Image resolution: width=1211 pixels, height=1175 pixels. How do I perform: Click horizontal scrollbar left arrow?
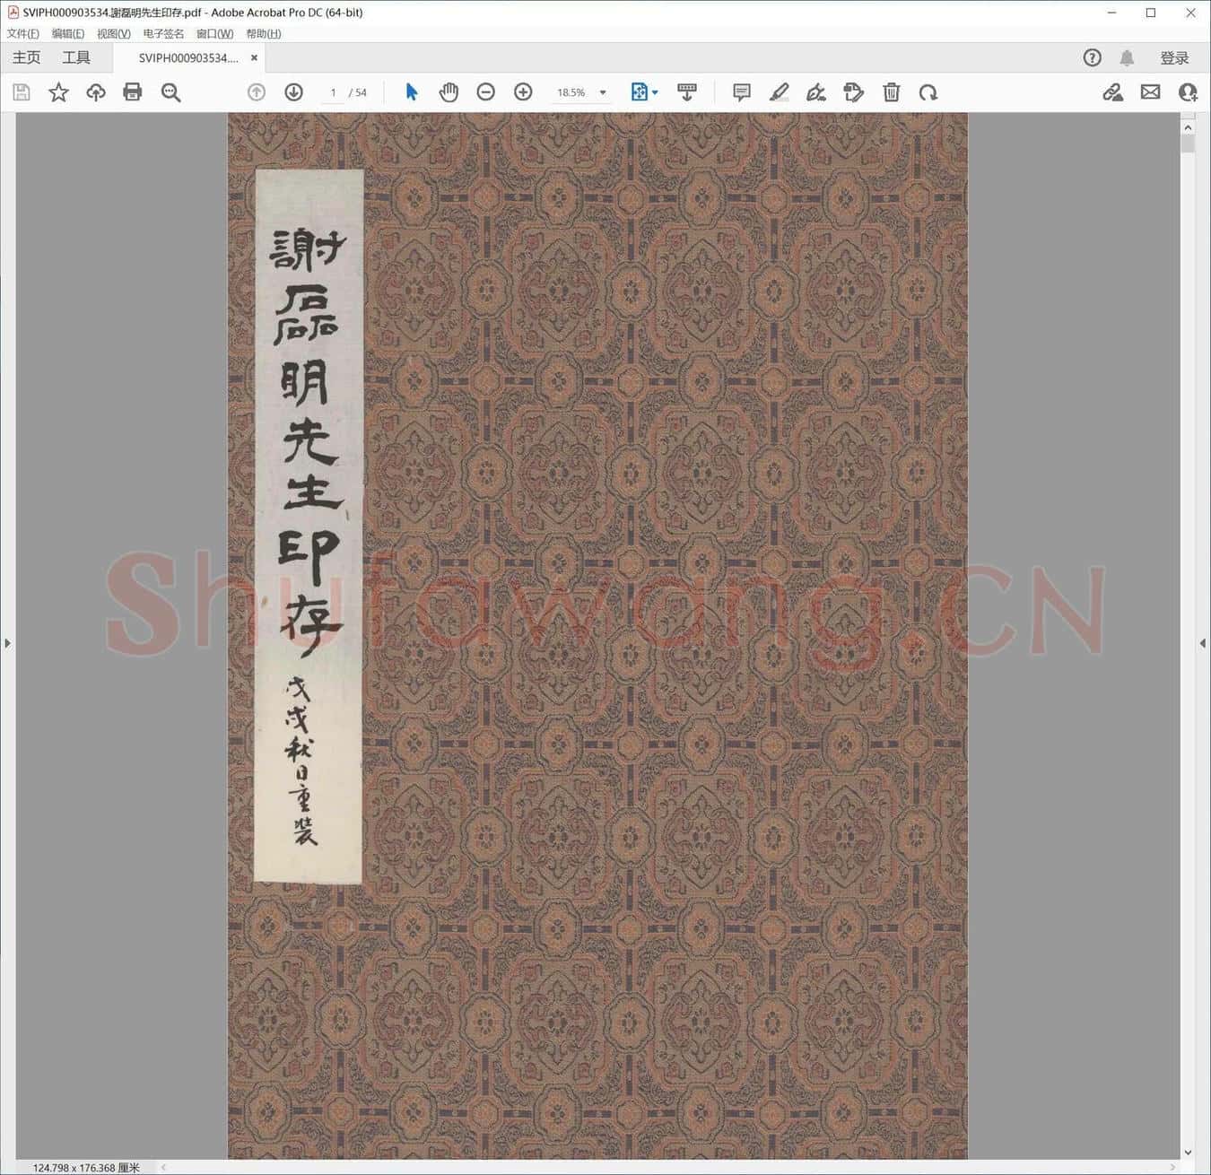point(164,1167)
